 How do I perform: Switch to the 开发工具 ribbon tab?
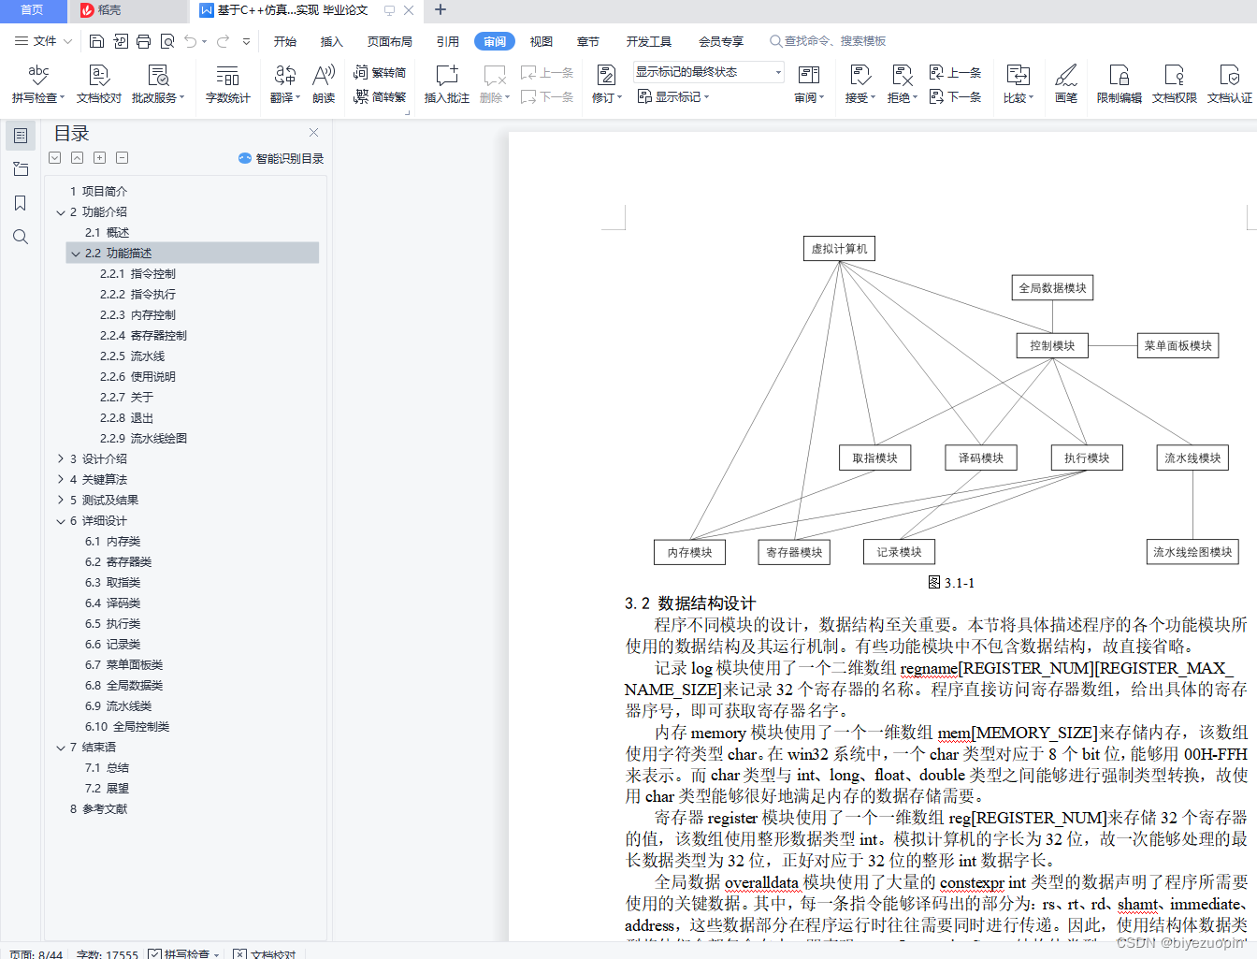(x=649, y=41)
